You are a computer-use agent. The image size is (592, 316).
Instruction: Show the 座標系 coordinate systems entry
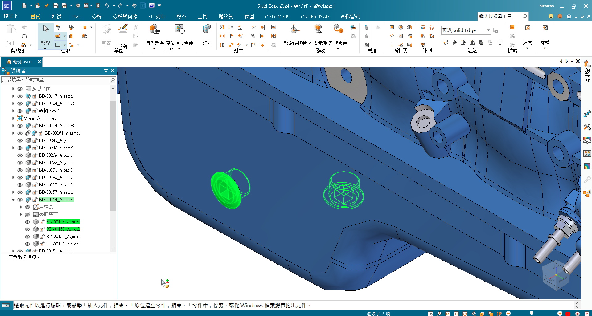[27, 207]
